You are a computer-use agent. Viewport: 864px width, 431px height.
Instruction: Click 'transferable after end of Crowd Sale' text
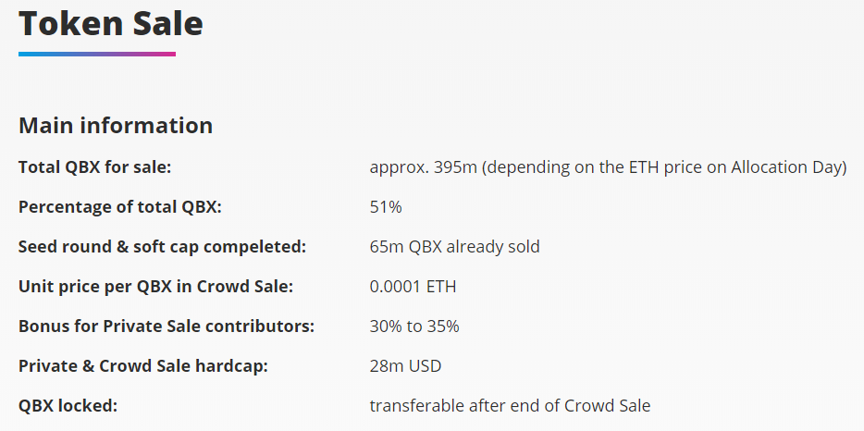pyautogui.click(x=510, y=406)
